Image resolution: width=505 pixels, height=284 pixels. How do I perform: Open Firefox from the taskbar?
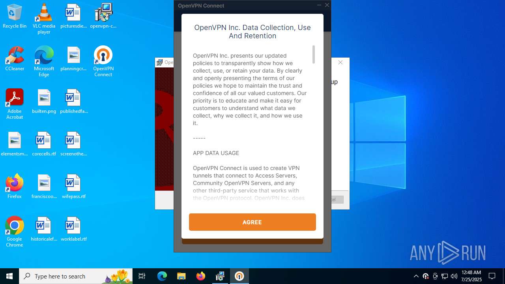coord(200,276)
